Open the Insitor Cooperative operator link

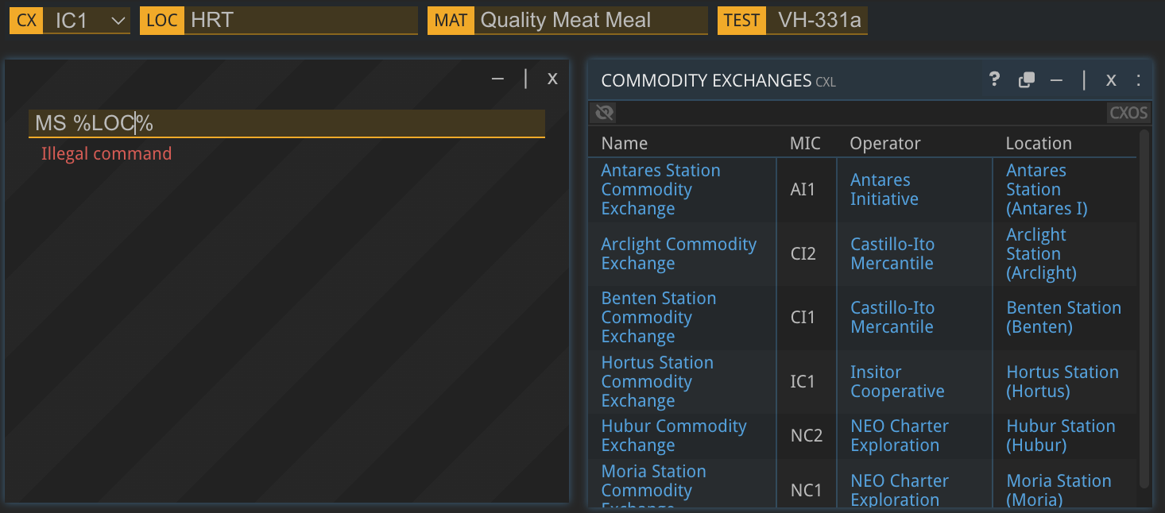click(897, 382)
